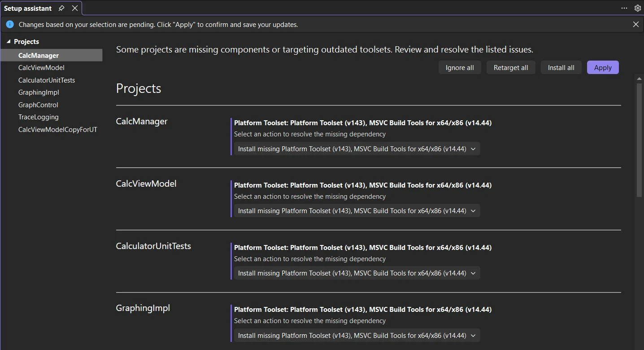Close the Setup assistant tab
The width and height of the screenshot is (644, 350).
(x=75, y=8)
